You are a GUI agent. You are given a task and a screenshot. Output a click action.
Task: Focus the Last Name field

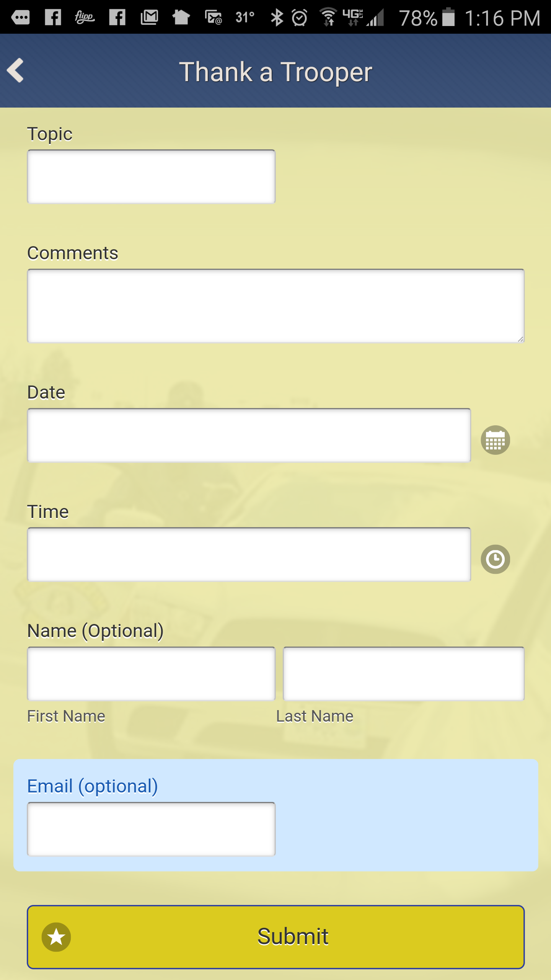(404, 674)
